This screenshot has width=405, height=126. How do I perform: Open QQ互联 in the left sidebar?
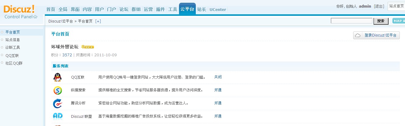tap(12, 55)
